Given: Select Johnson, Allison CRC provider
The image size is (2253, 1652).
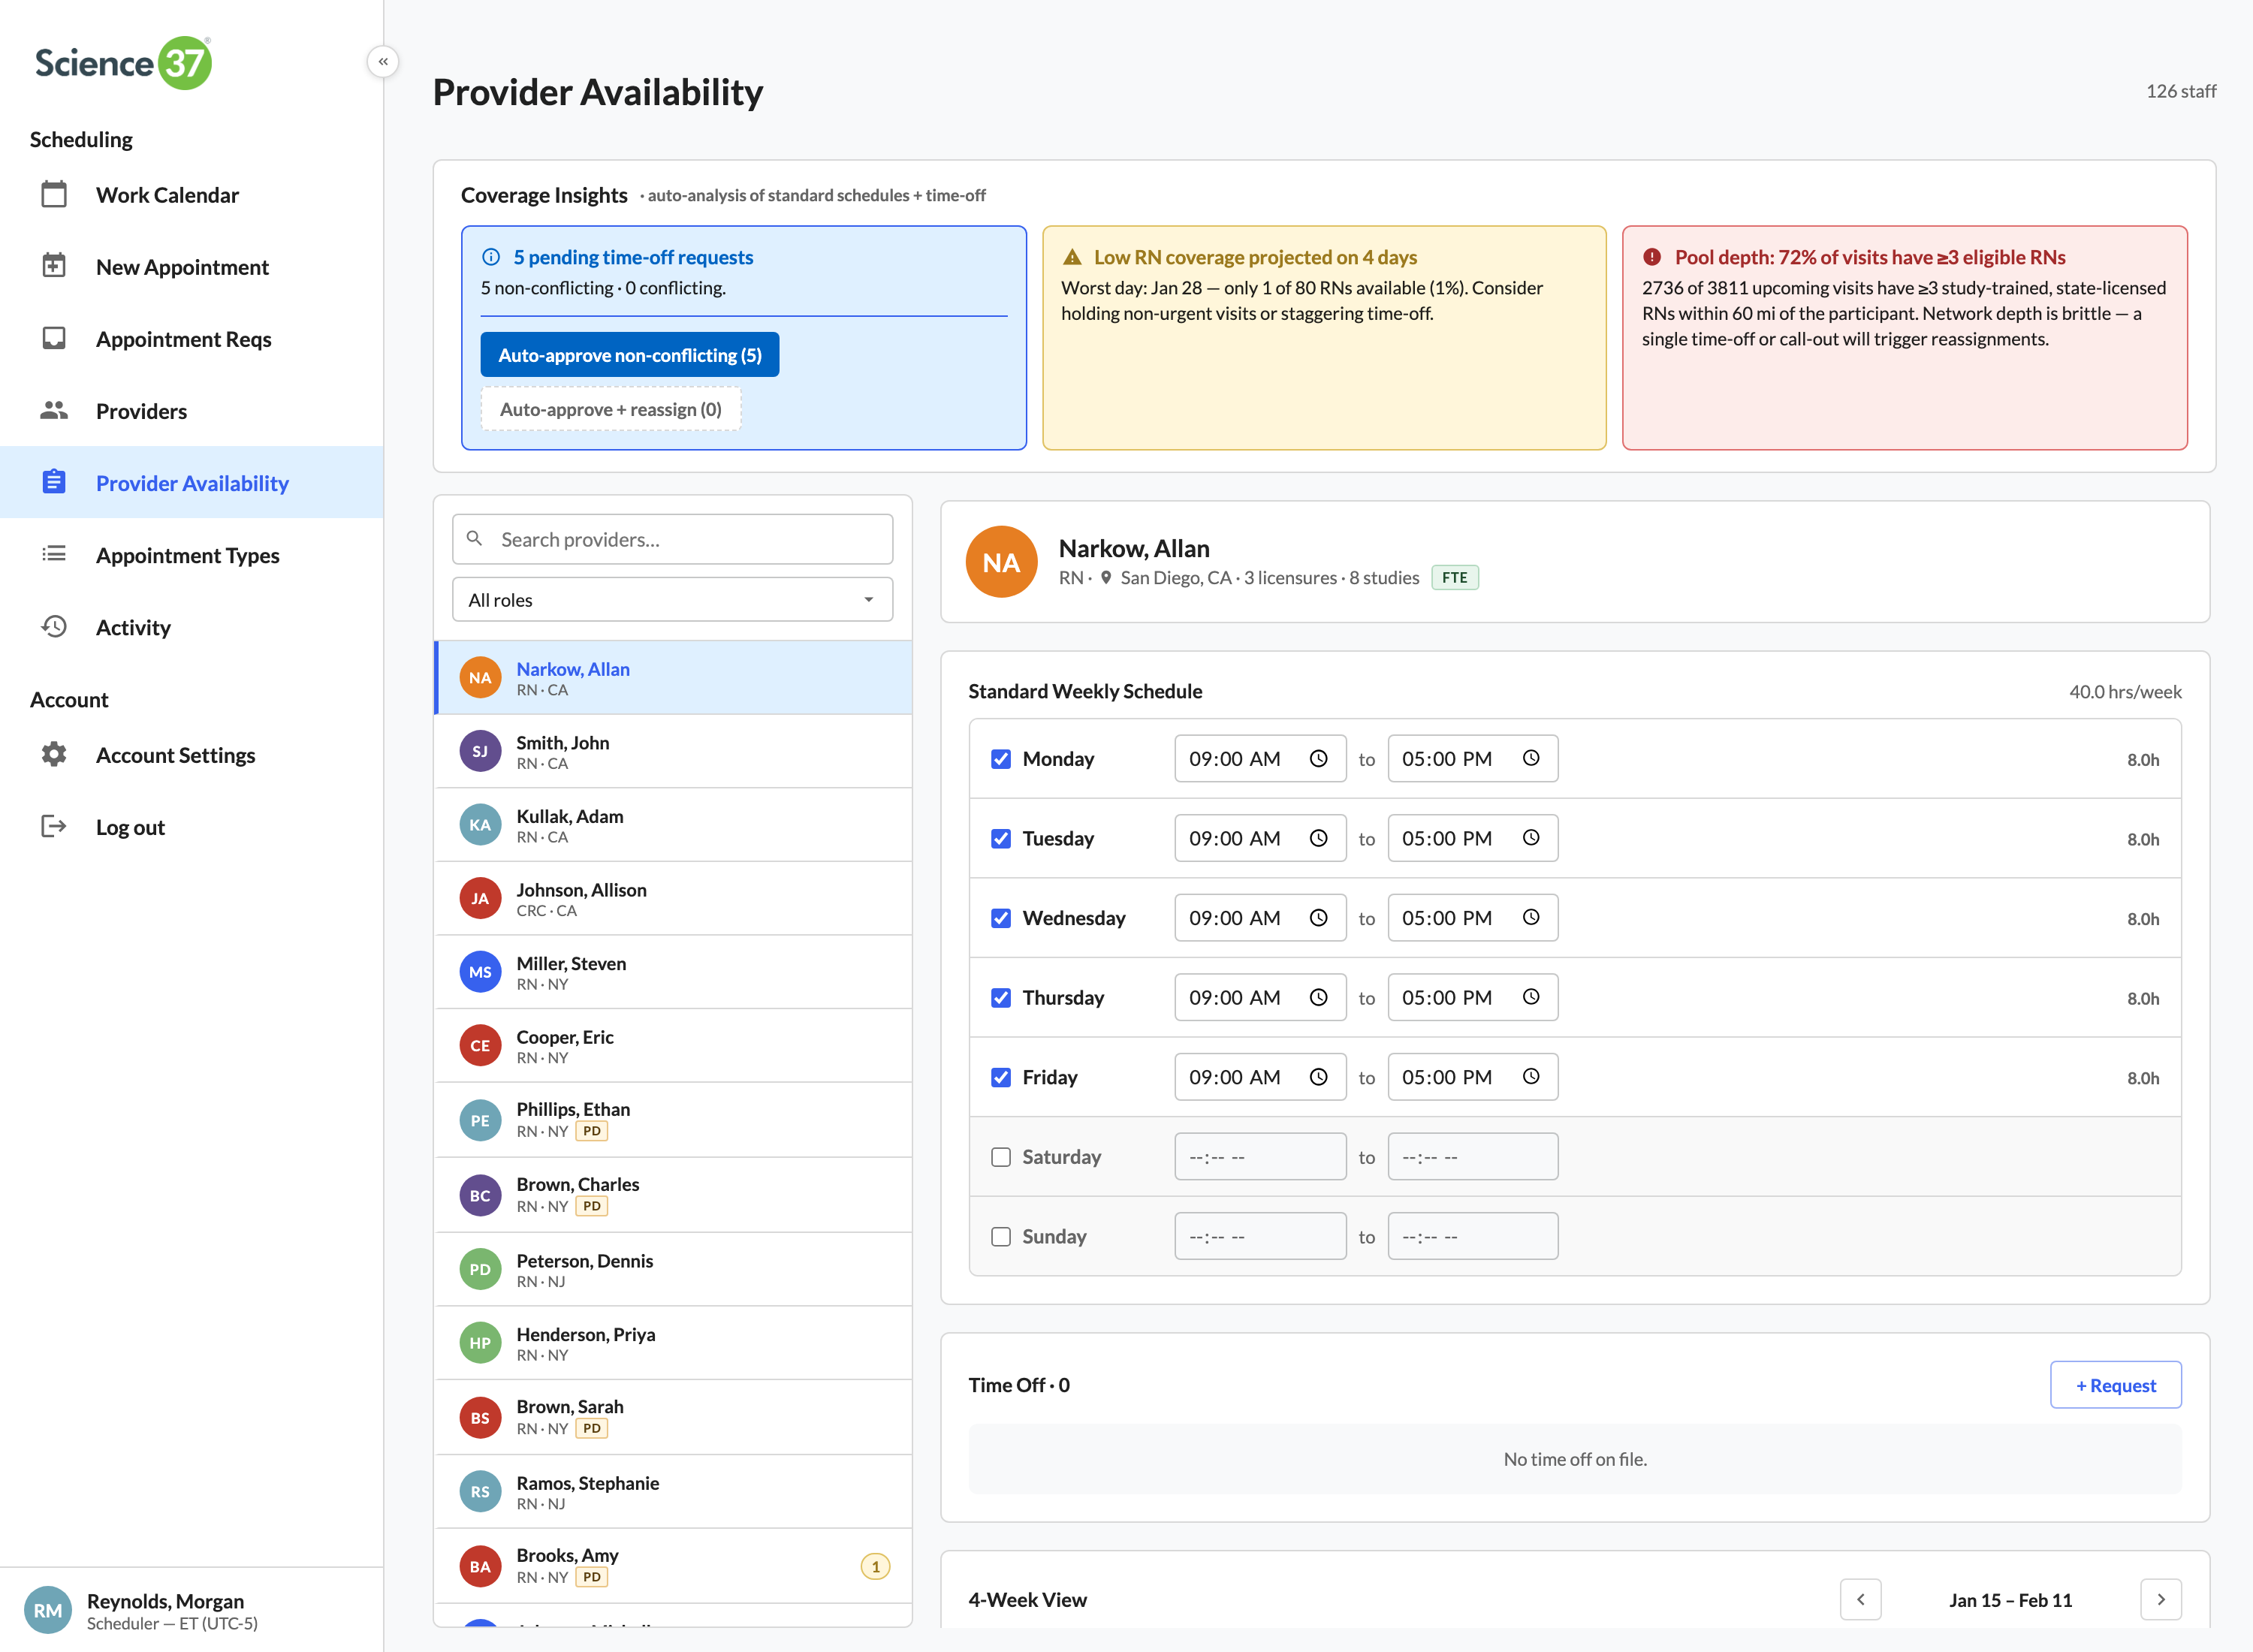Looking at the screenshot, I should [673, 898].
